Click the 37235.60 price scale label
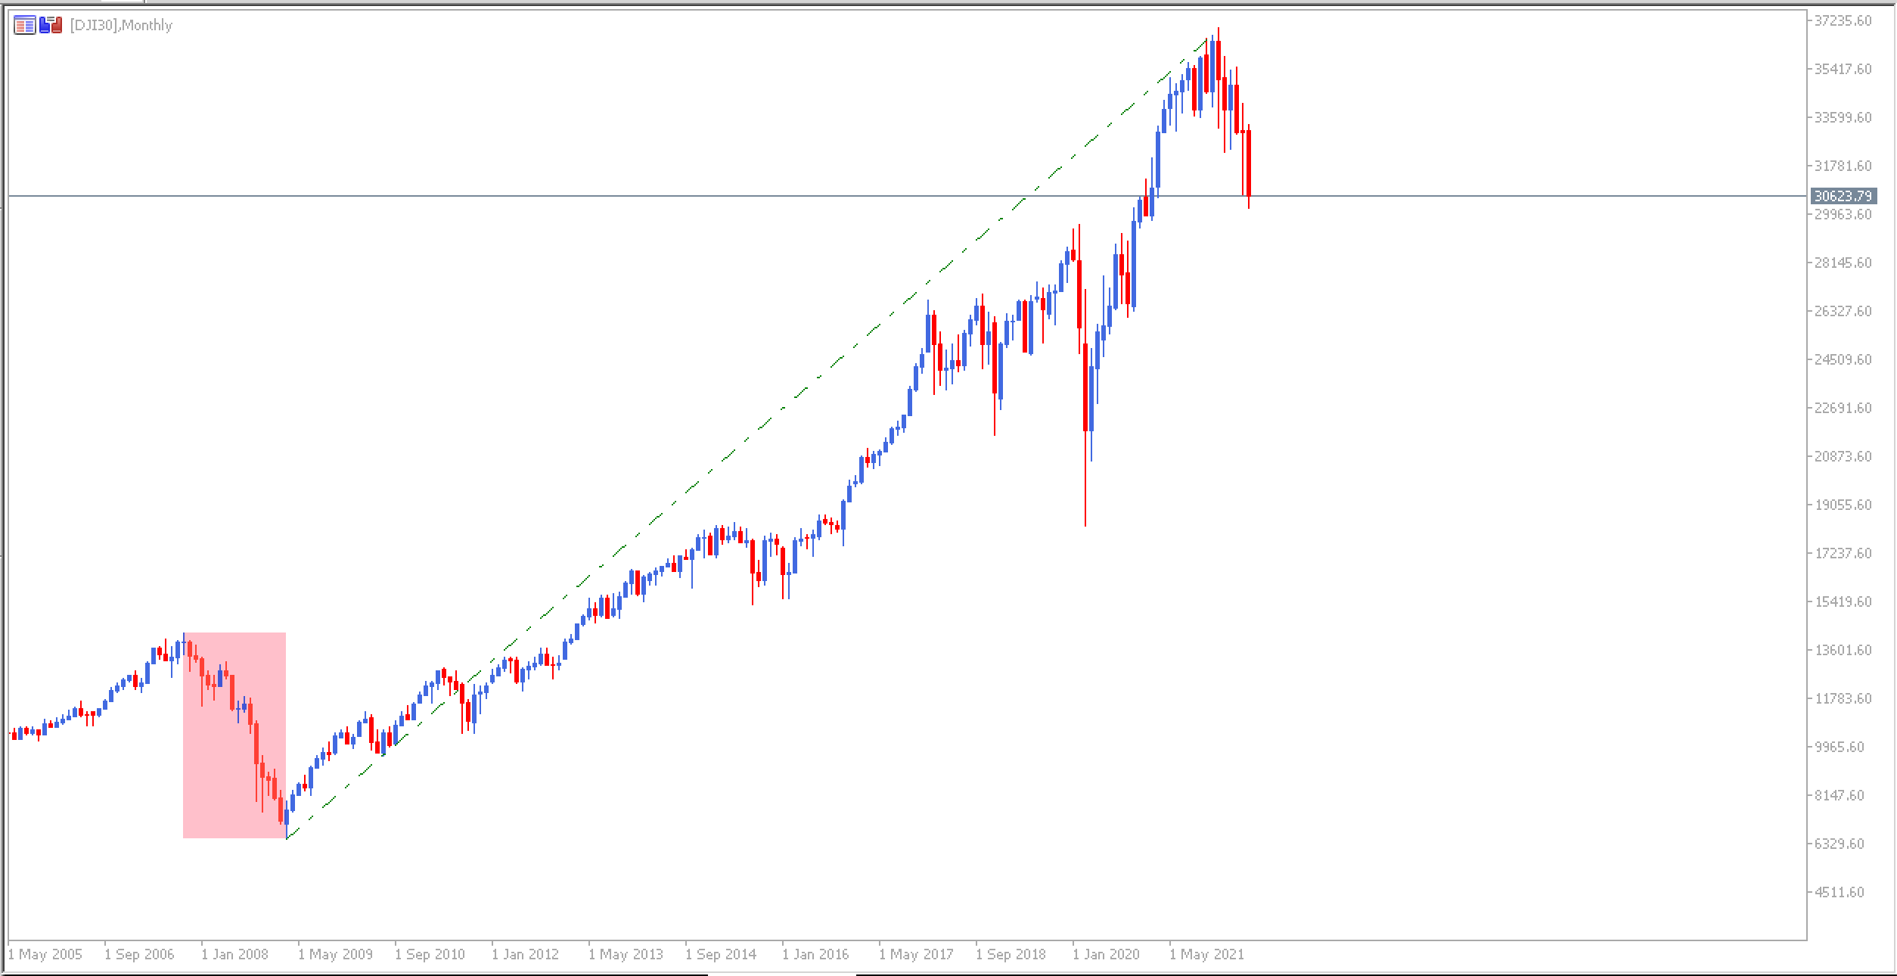Image resolution: width=1897 pixels, height=976 pixels. [1843, 21]
